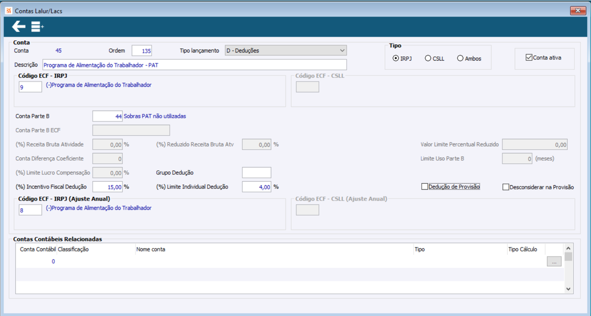The height and width of the screenshot is (316, 591).
Task: Click the grid scrollbar up arrow
Action: [568, 249]
